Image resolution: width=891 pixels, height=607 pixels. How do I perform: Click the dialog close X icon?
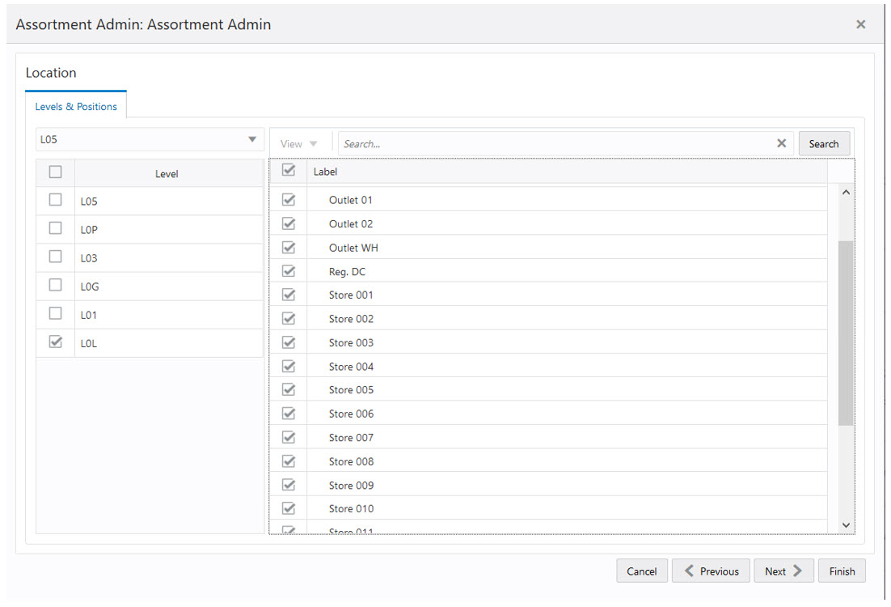[x=860, y=24]
